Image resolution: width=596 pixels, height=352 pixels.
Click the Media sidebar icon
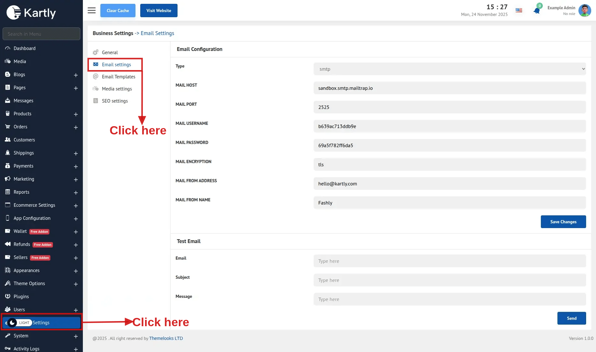(8, 61)
